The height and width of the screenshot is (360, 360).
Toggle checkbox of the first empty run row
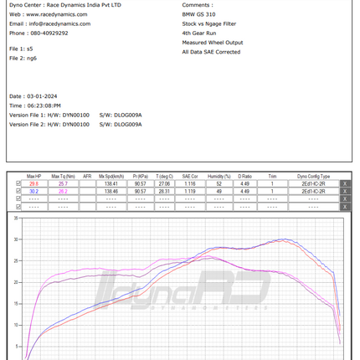click(x=18, y=198)
